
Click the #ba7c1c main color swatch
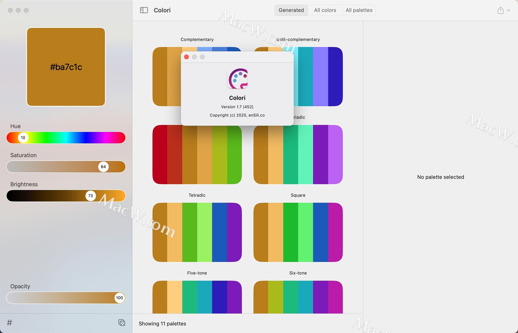(x=66, y=67)
